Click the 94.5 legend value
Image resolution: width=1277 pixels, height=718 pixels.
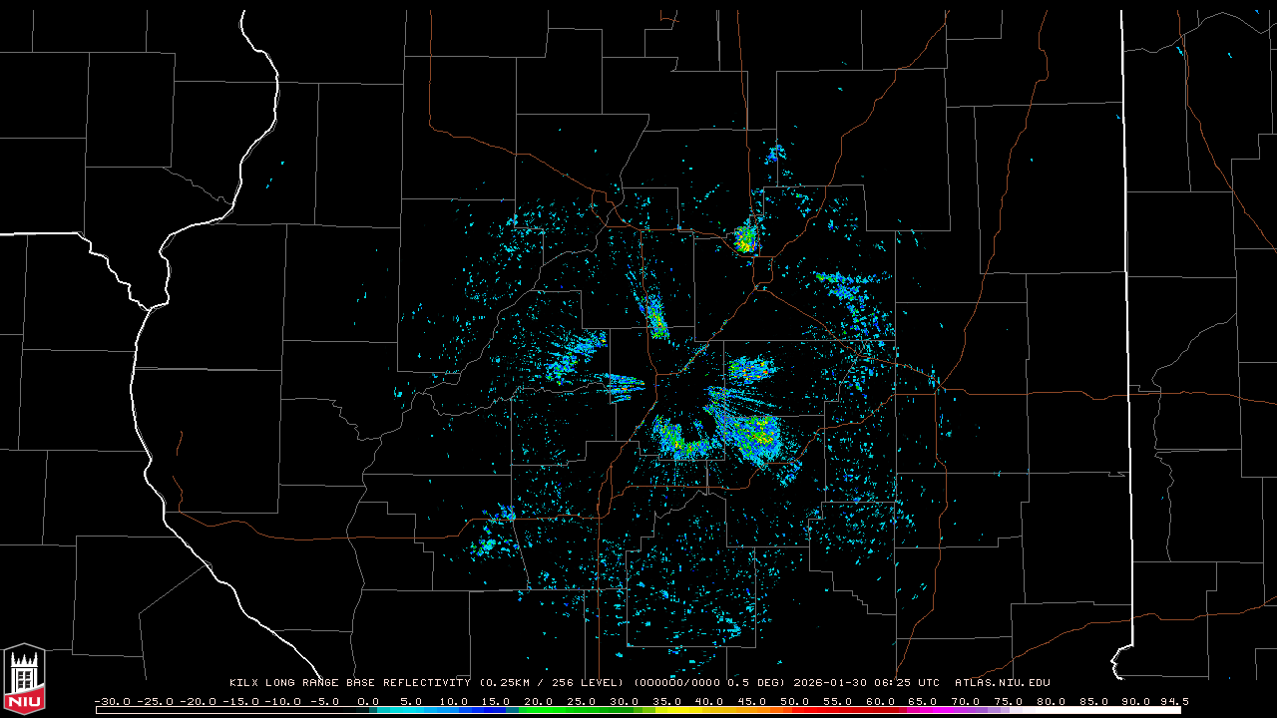[x=1173, y=701]
